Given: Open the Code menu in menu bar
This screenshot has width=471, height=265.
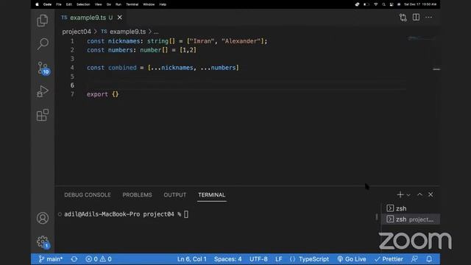Looking at the screenshot, I should [47, 4].
